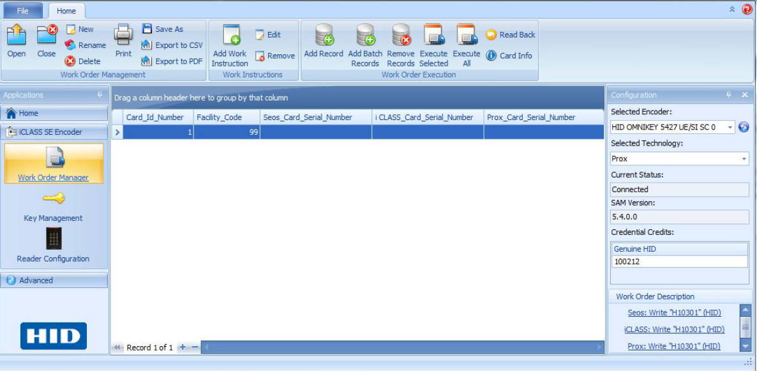The height and width of the screenshot is (371, 757).
Task: Pin the Applications panel
Action: [x=100, y=95]
